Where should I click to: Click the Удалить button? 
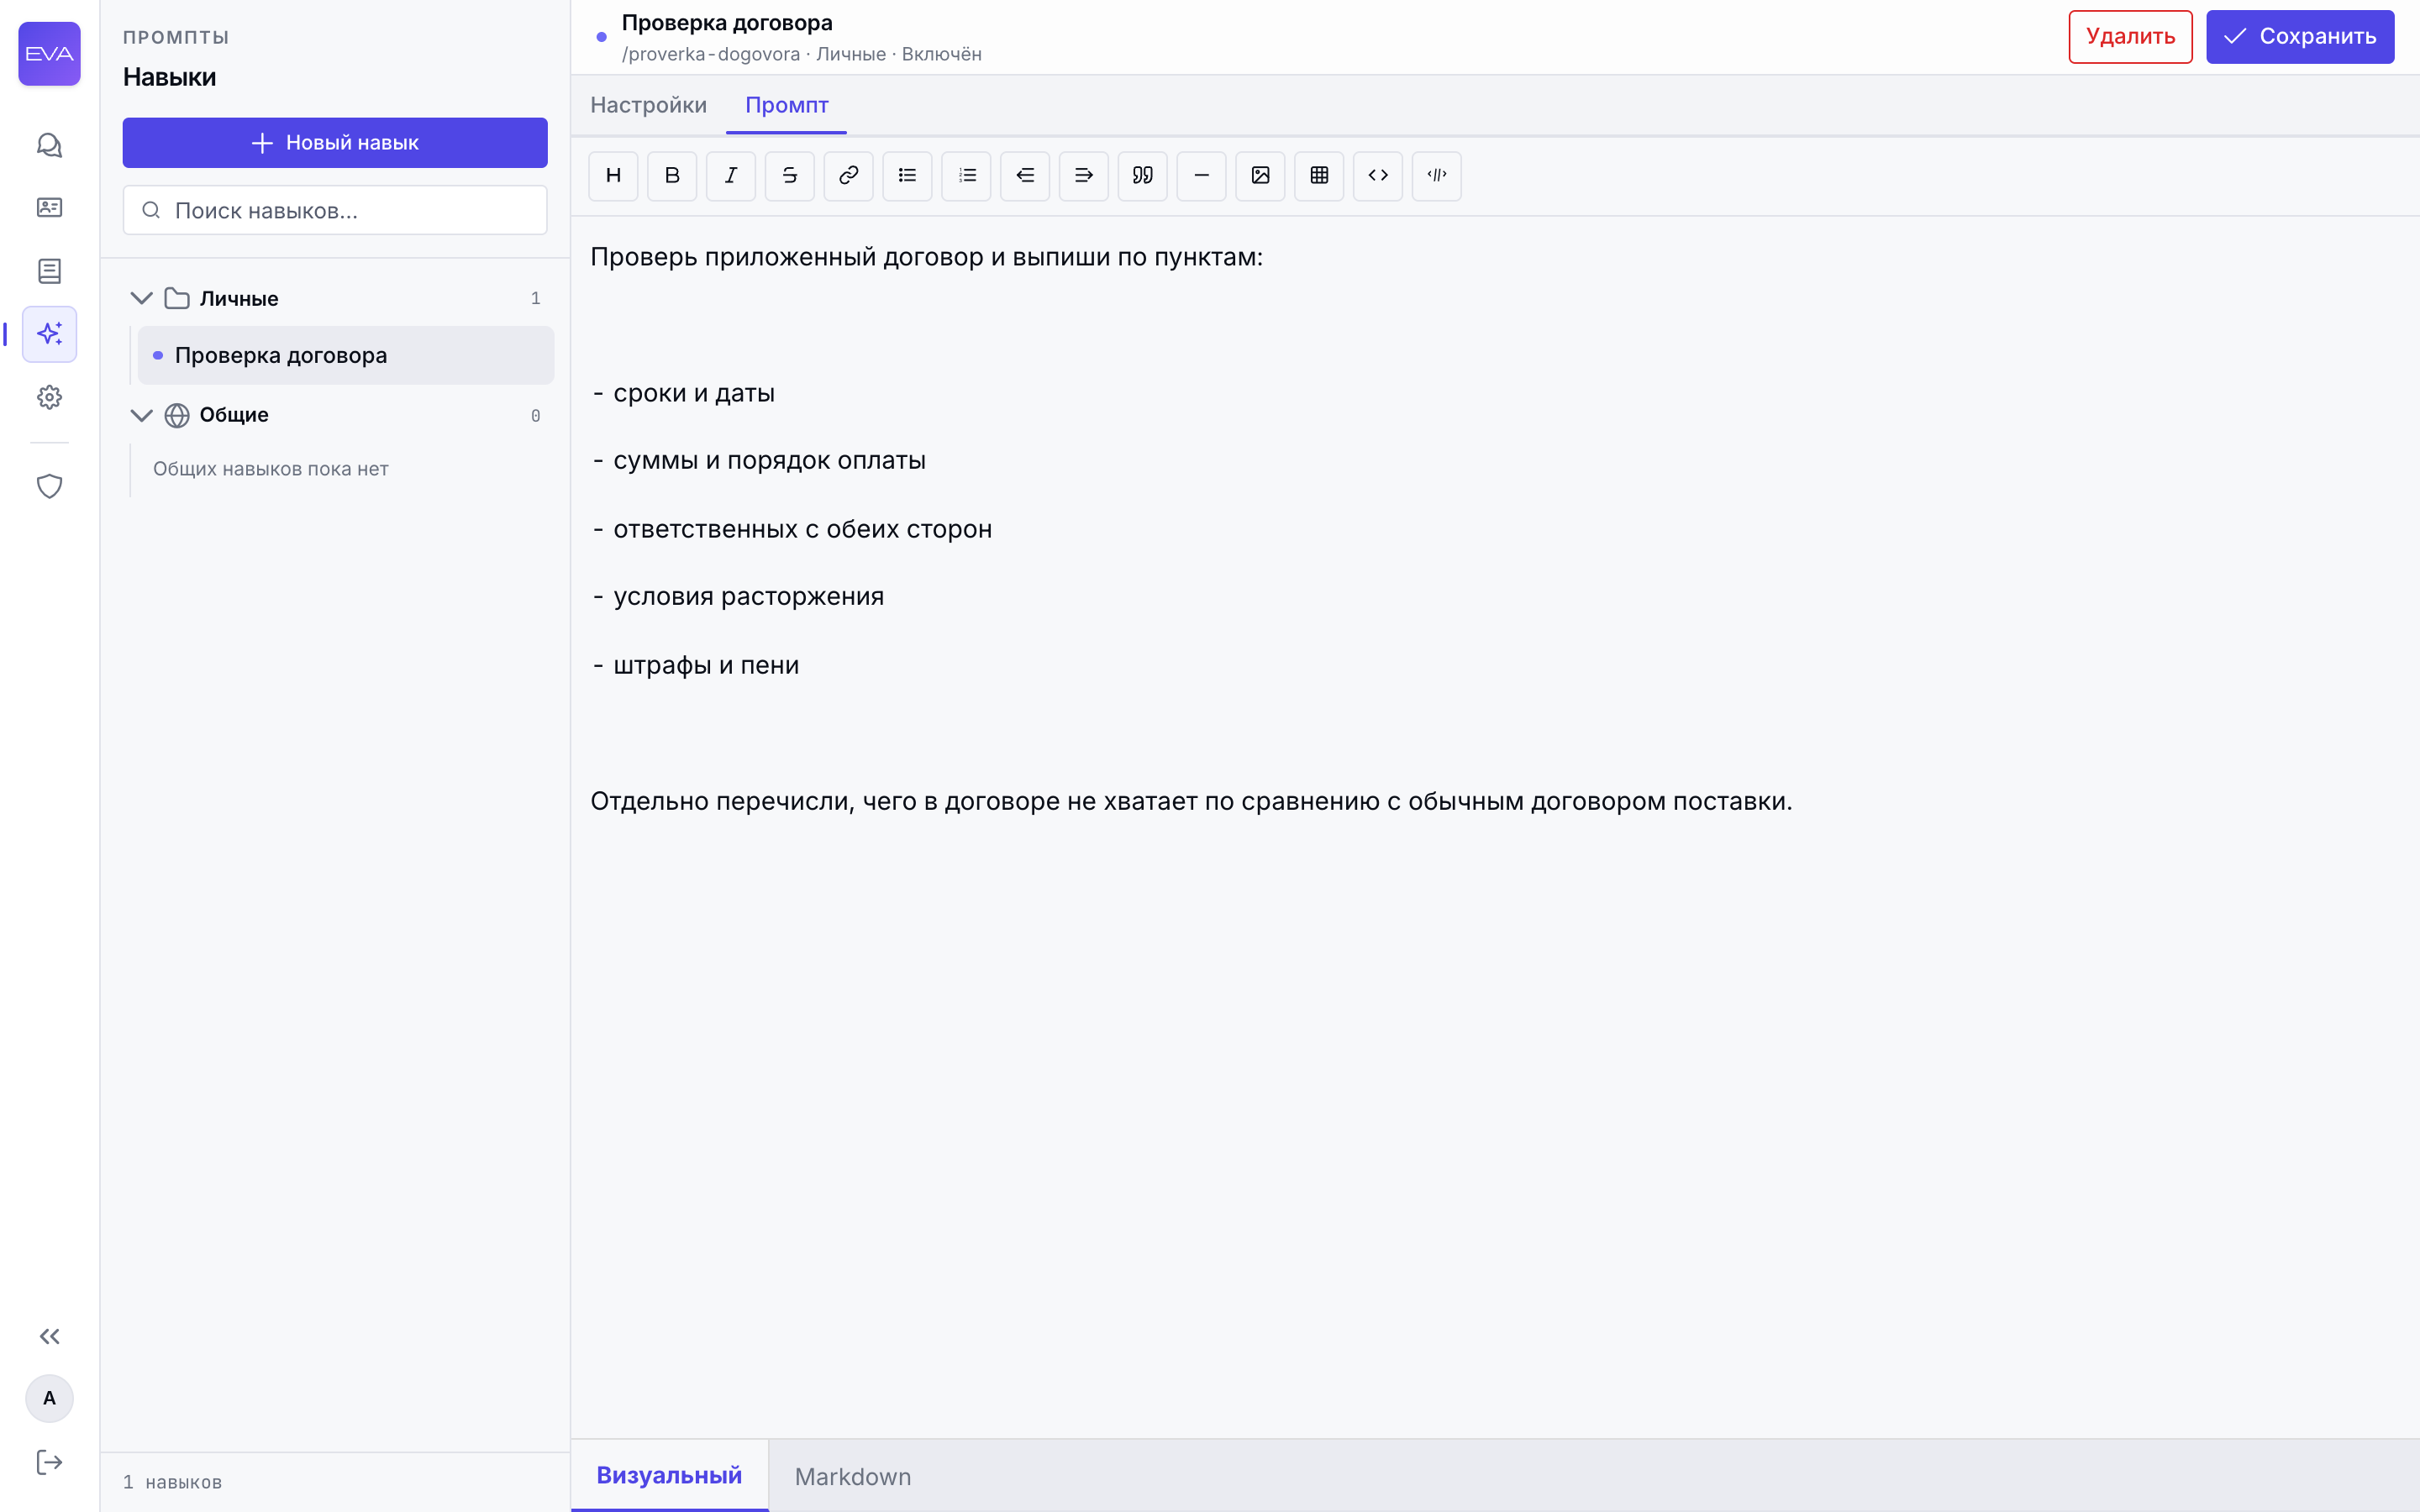click(x=2130, y=37)
